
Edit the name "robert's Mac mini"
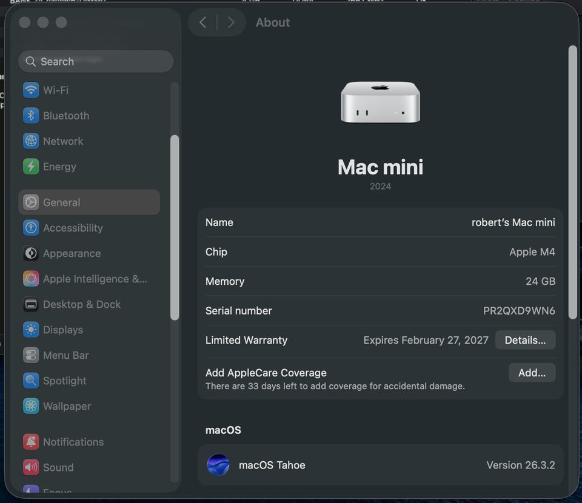coord(513,222)
